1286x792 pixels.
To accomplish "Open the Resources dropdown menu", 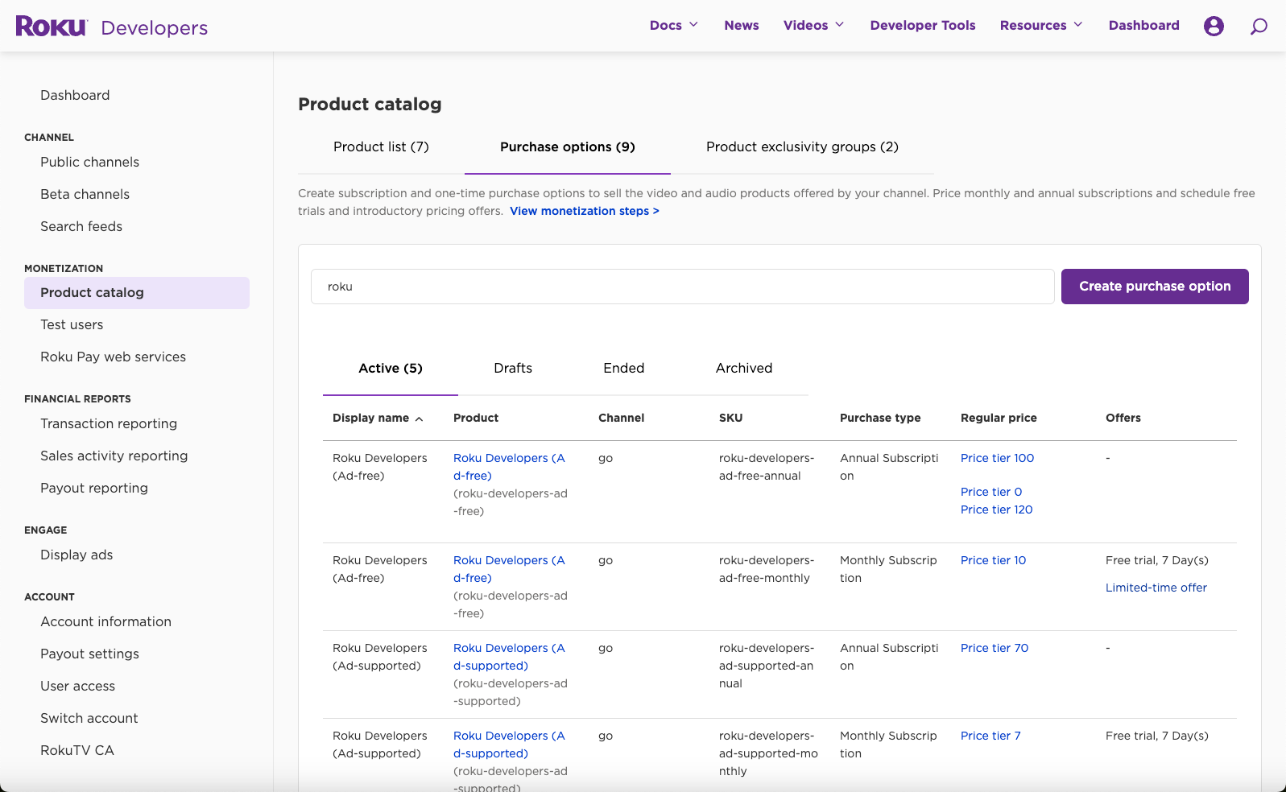I will (1040, 26).
